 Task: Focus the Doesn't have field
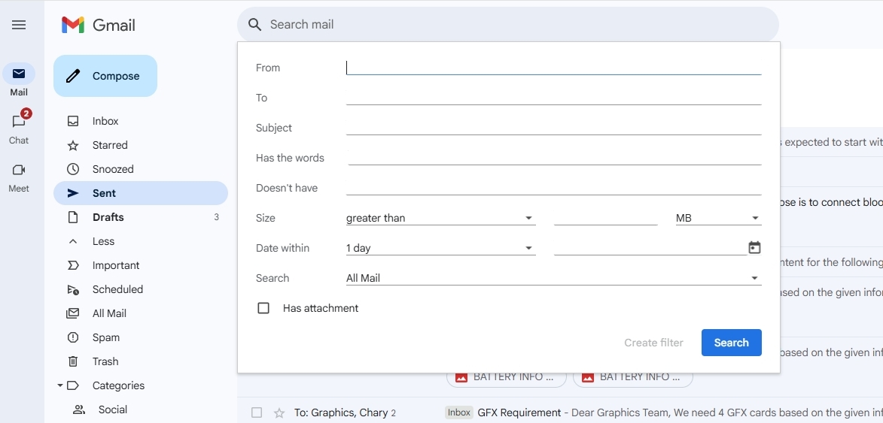(553, 188)
